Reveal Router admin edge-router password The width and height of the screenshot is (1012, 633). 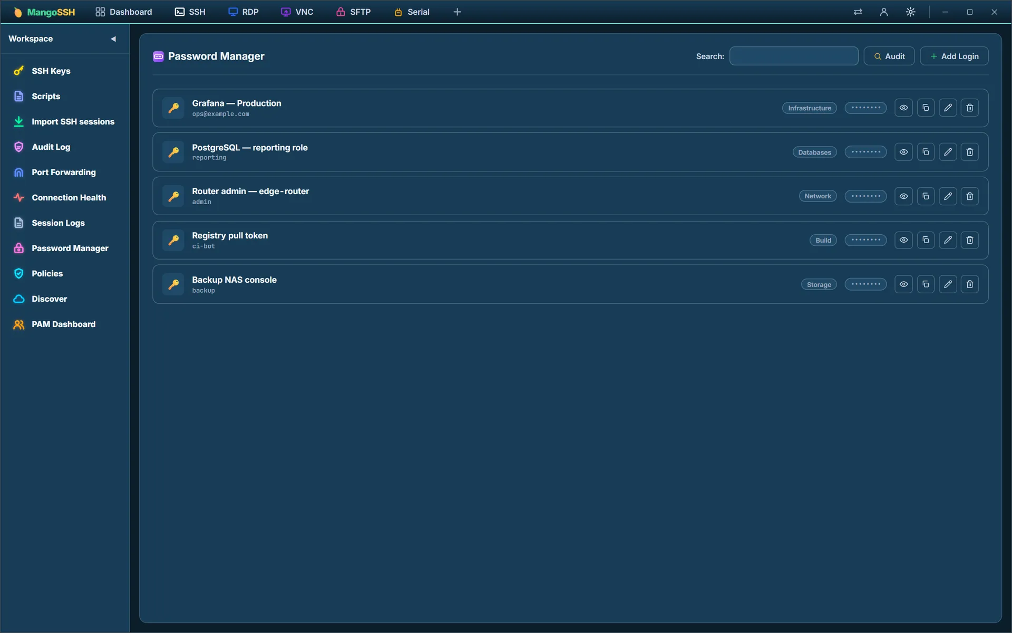903,196
